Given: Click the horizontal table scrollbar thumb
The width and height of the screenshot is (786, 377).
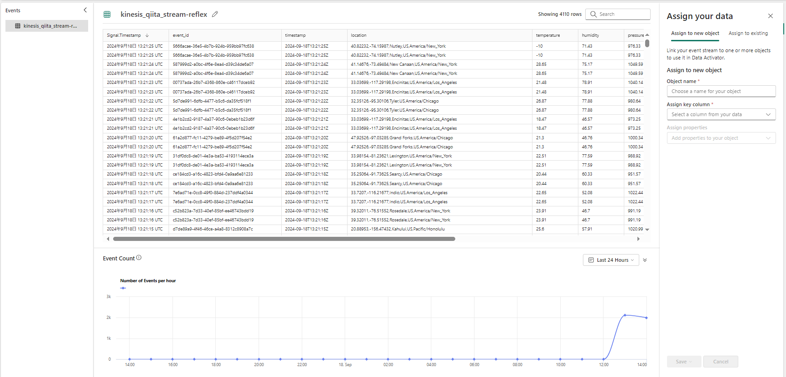Looking at the screenshot, I should click(284, 239).
